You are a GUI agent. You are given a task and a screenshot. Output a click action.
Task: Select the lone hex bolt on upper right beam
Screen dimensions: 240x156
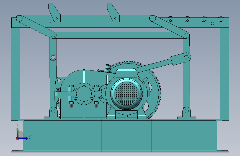[x=213, y=24]
